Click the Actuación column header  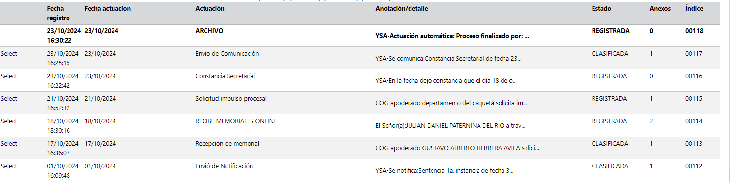tap(210, 9)
